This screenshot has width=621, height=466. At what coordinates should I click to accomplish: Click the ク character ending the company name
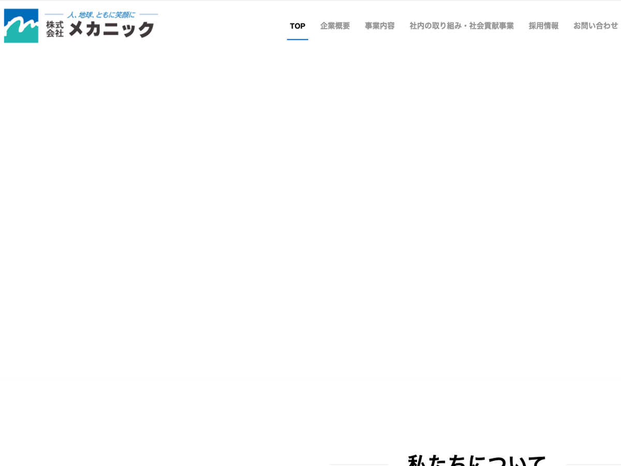pyautogui.click(x=145, y=29)
